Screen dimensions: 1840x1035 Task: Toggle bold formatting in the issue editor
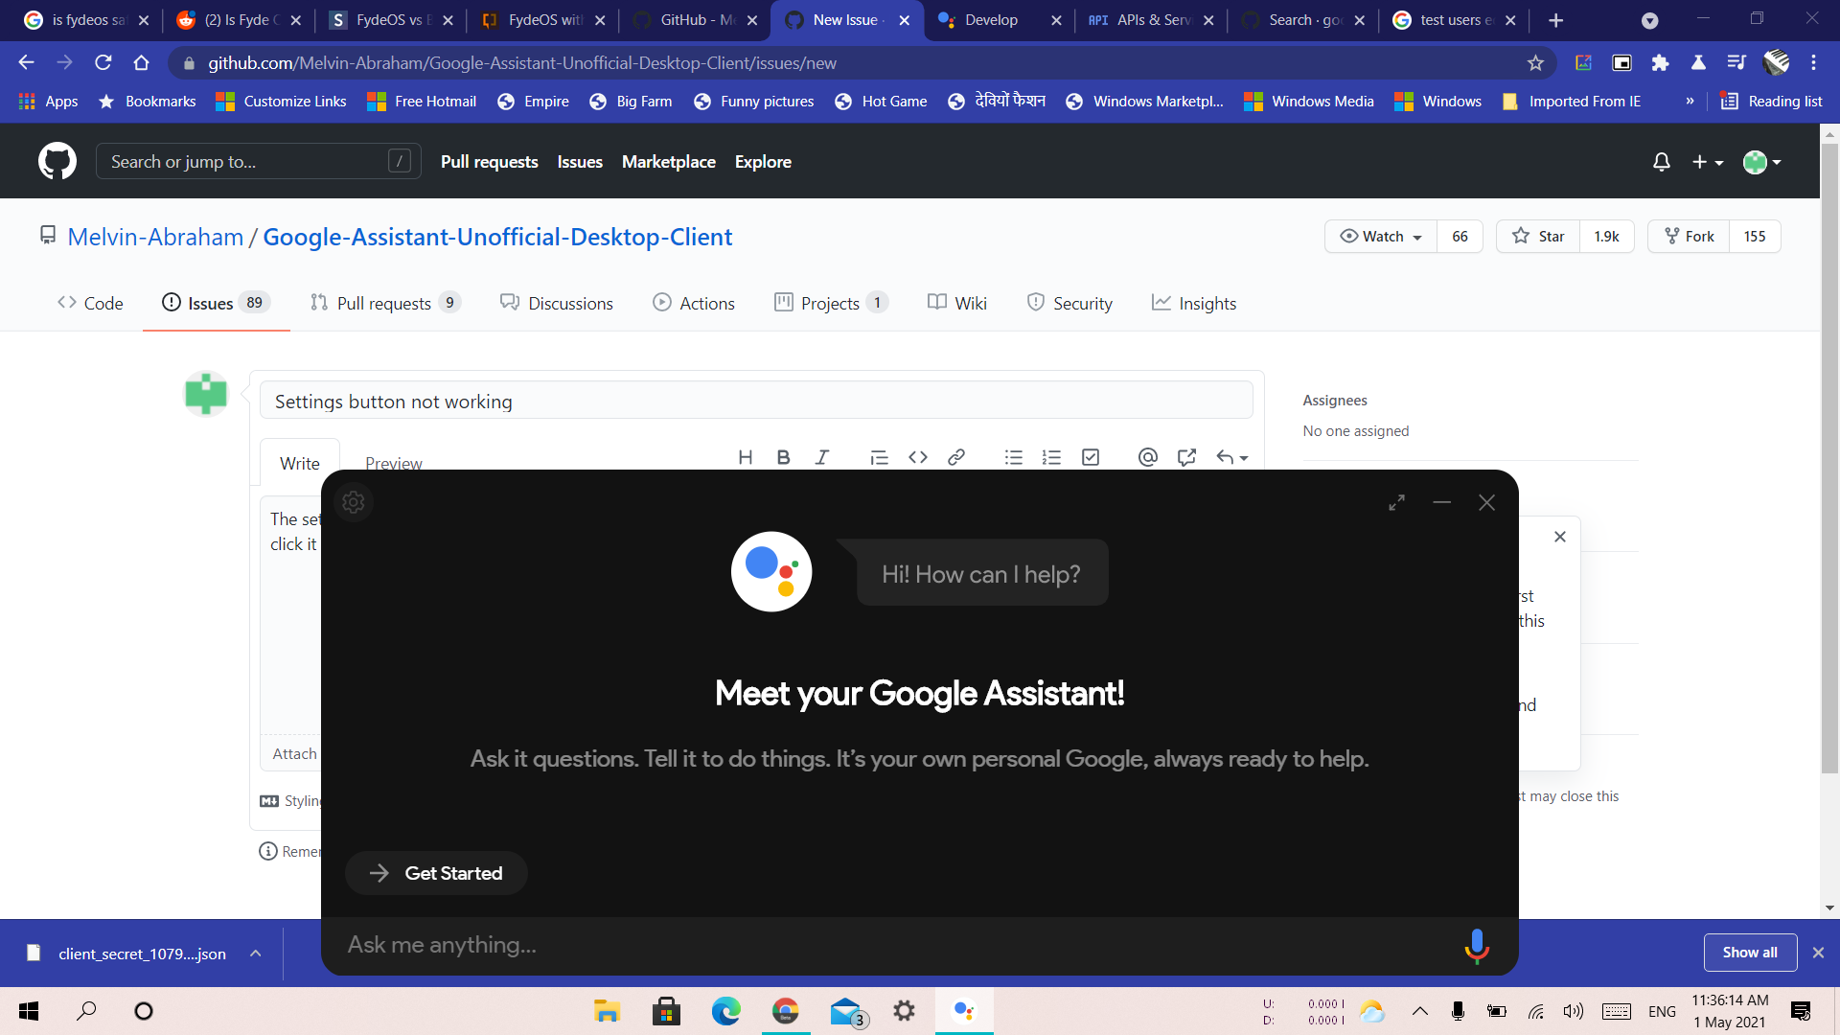pos(783,457)
